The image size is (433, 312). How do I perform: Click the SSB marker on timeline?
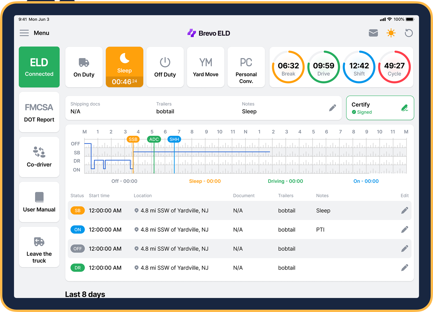click(x=133, y=139)
